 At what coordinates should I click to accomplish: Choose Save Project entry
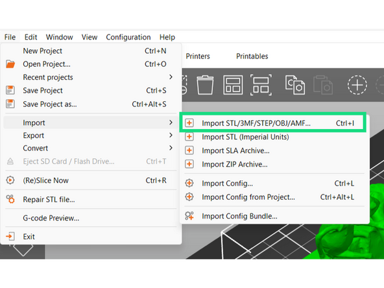click(91, 90)
